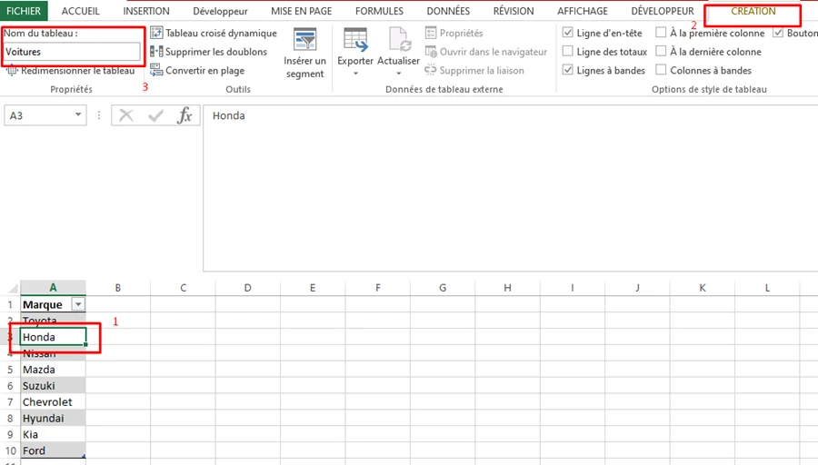Click the Tableau croisé dynamique icon
The image size is (818, 465).
156,34
